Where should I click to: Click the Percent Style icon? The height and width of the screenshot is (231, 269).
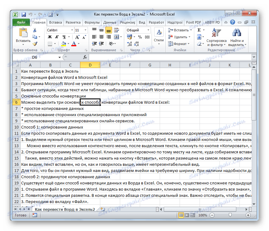coord(139,37)
